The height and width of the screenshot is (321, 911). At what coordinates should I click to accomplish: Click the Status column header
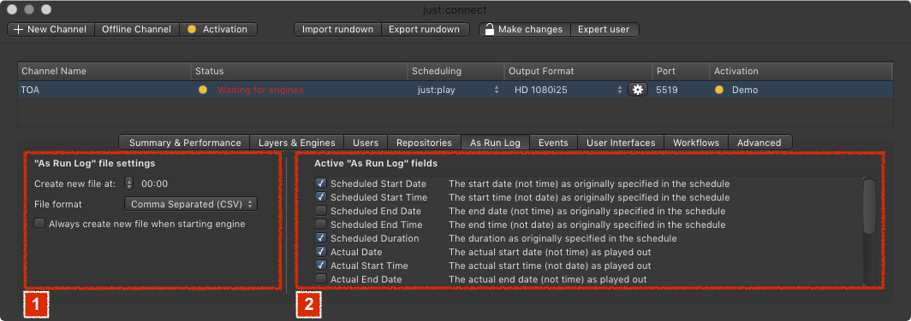pyautogui.click(x=299, y=71)
